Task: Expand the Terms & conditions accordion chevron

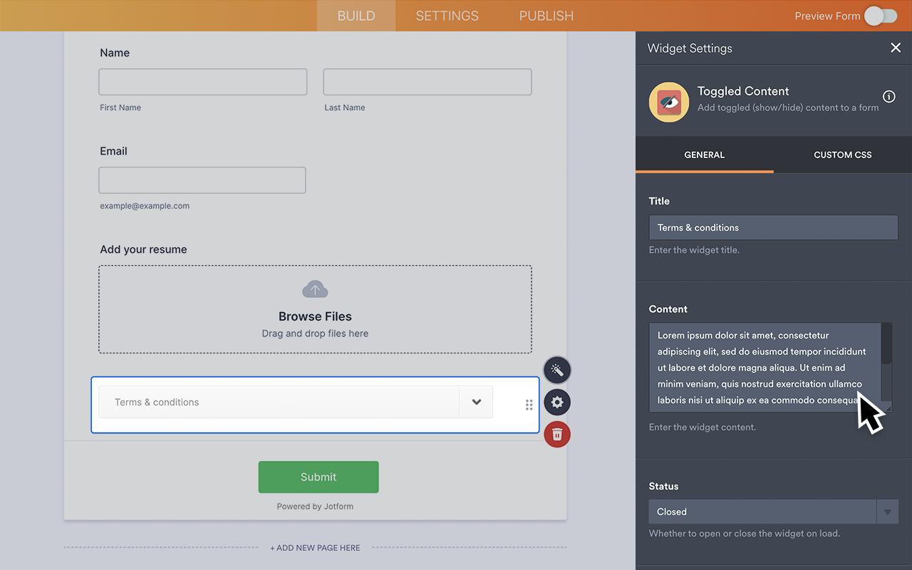Action: pyautogui.click(x=476, y=402)
